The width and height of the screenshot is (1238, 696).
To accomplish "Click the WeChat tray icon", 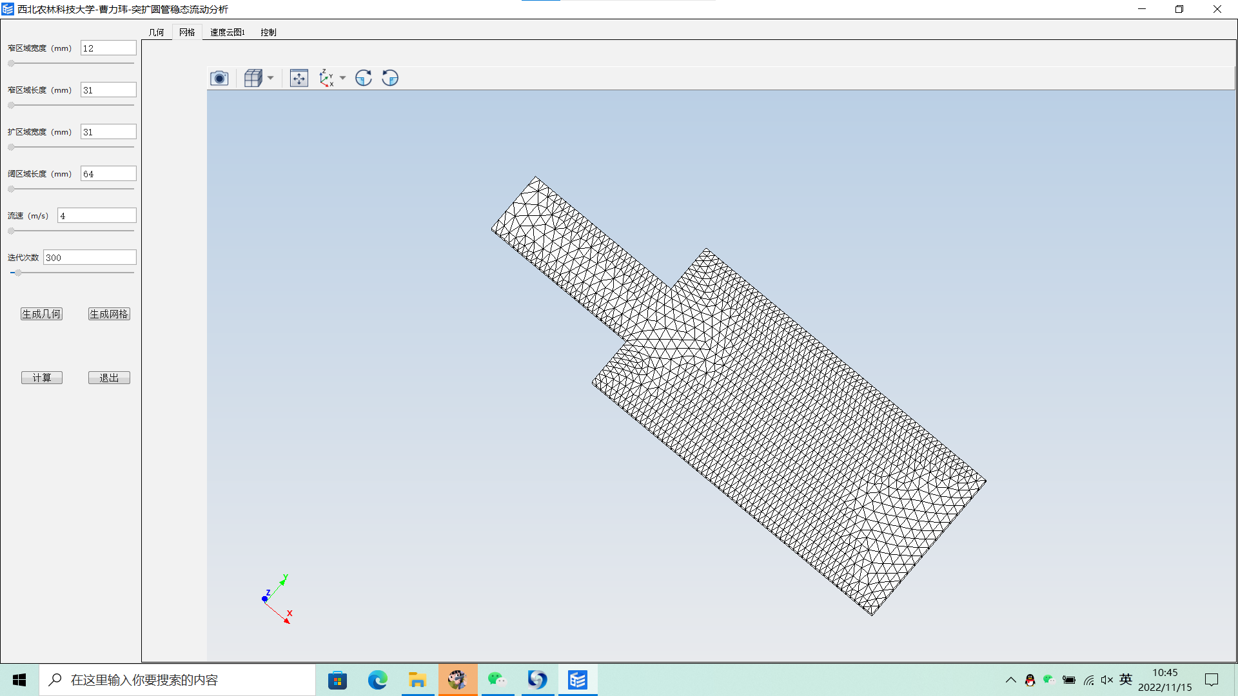I will click(1048, 679).
